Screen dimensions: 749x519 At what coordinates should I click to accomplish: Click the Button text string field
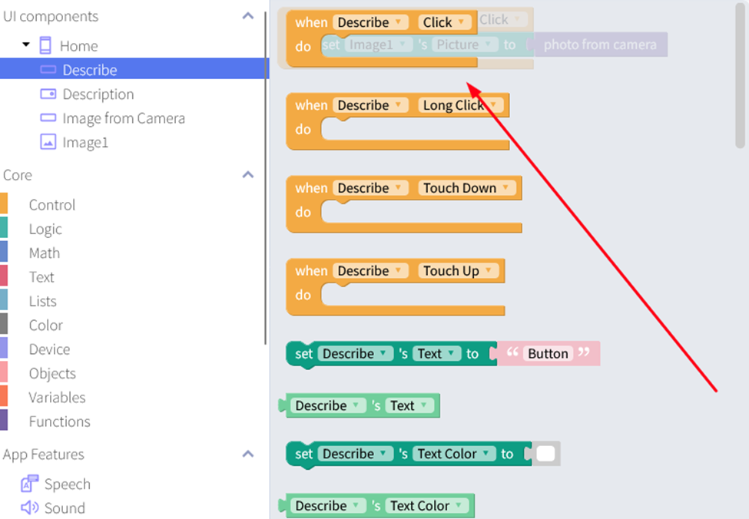[x=548, y=353]
